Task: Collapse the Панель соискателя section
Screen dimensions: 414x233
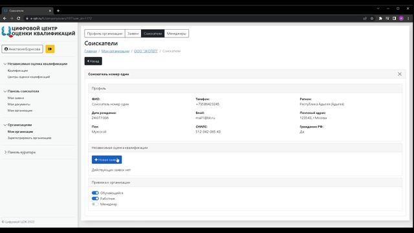Action: [x=21, y=91]
